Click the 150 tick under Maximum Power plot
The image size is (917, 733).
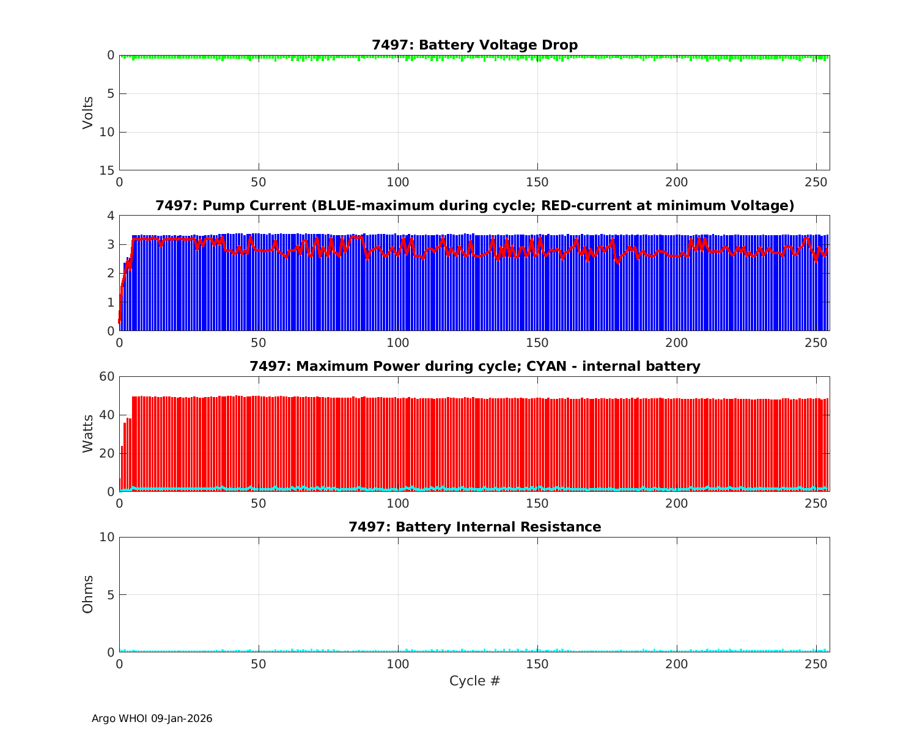pos(537,504)
